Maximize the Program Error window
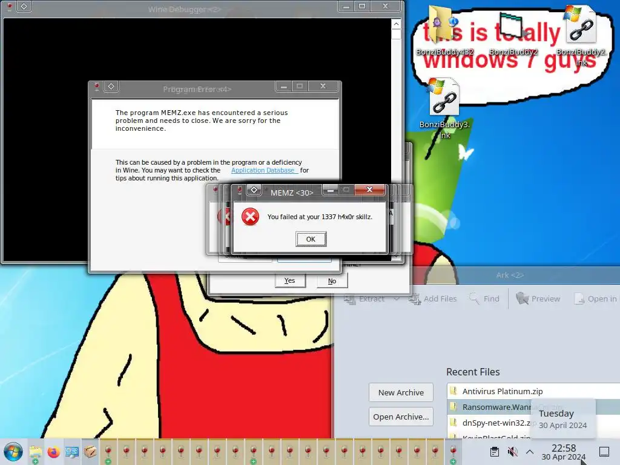 (x=300, y=86)
